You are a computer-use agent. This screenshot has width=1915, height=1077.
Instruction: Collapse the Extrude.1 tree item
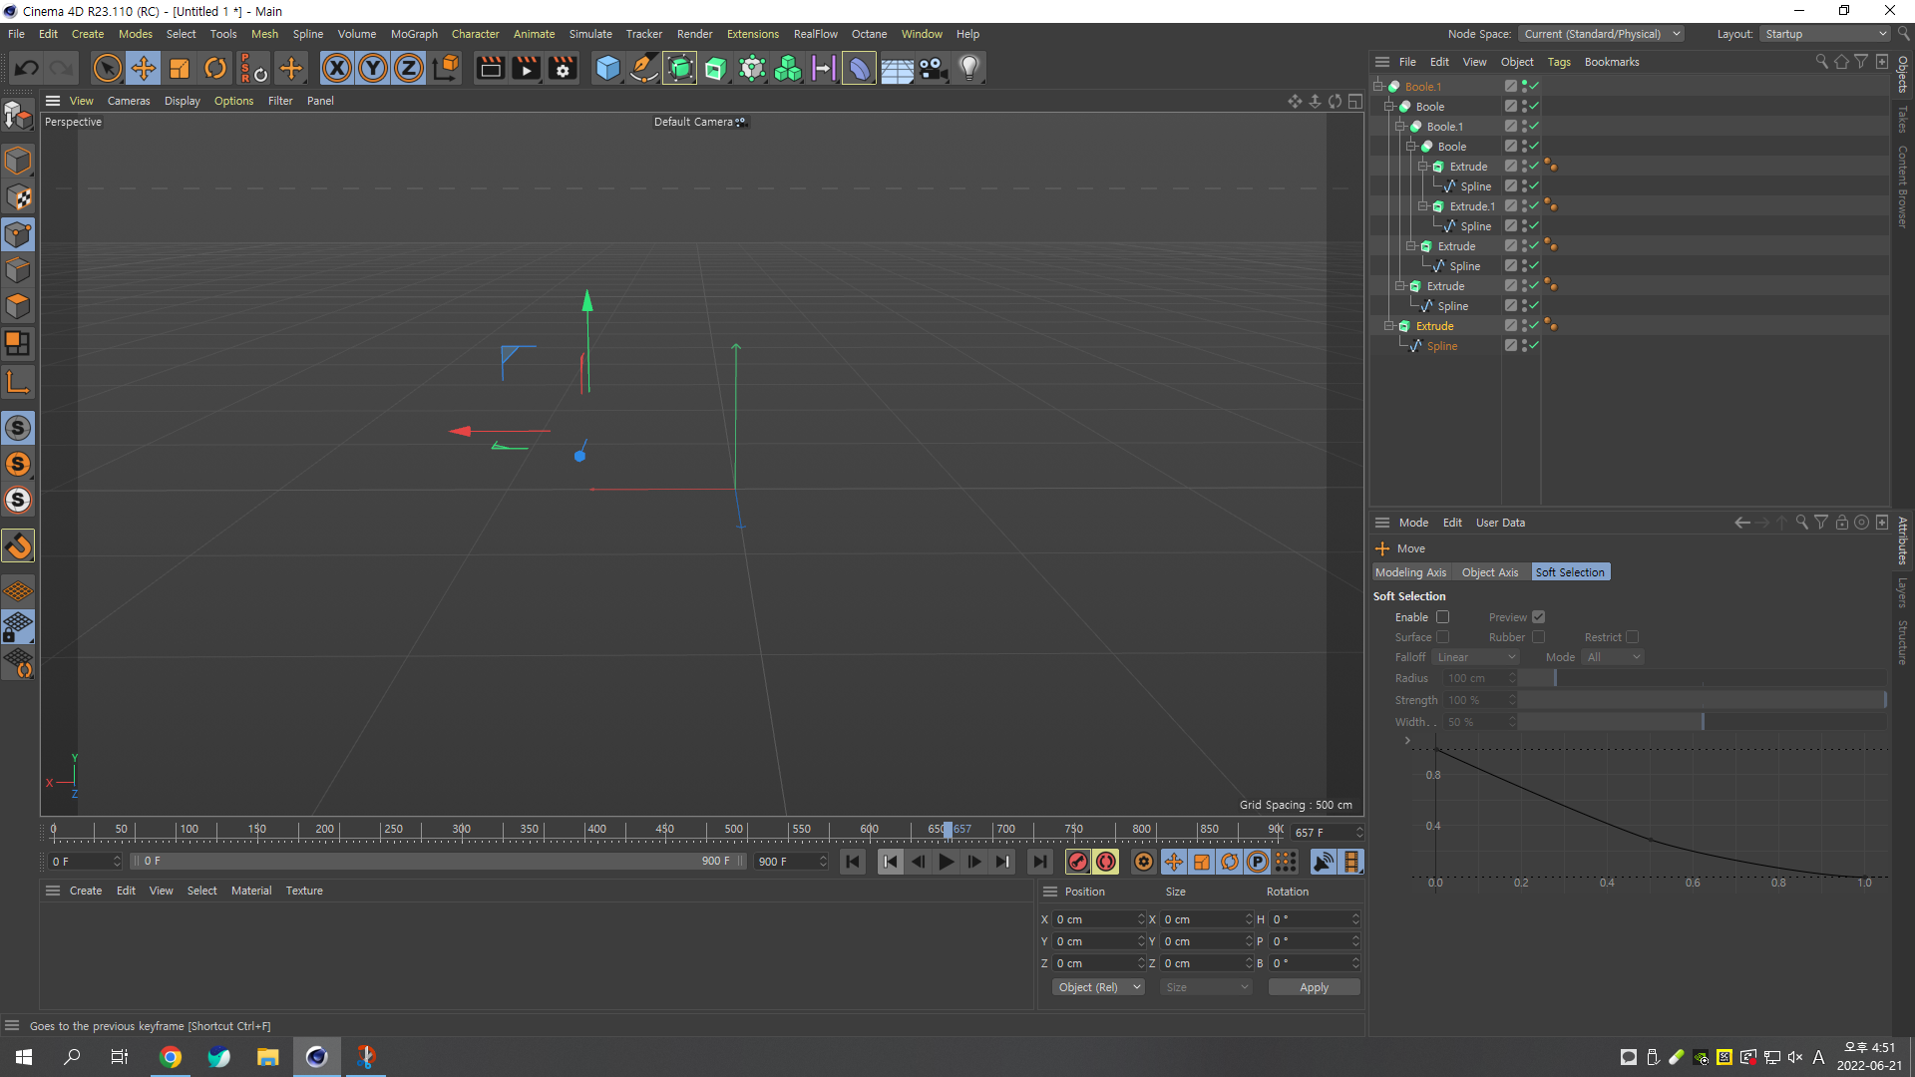[x=1422, y=206]
